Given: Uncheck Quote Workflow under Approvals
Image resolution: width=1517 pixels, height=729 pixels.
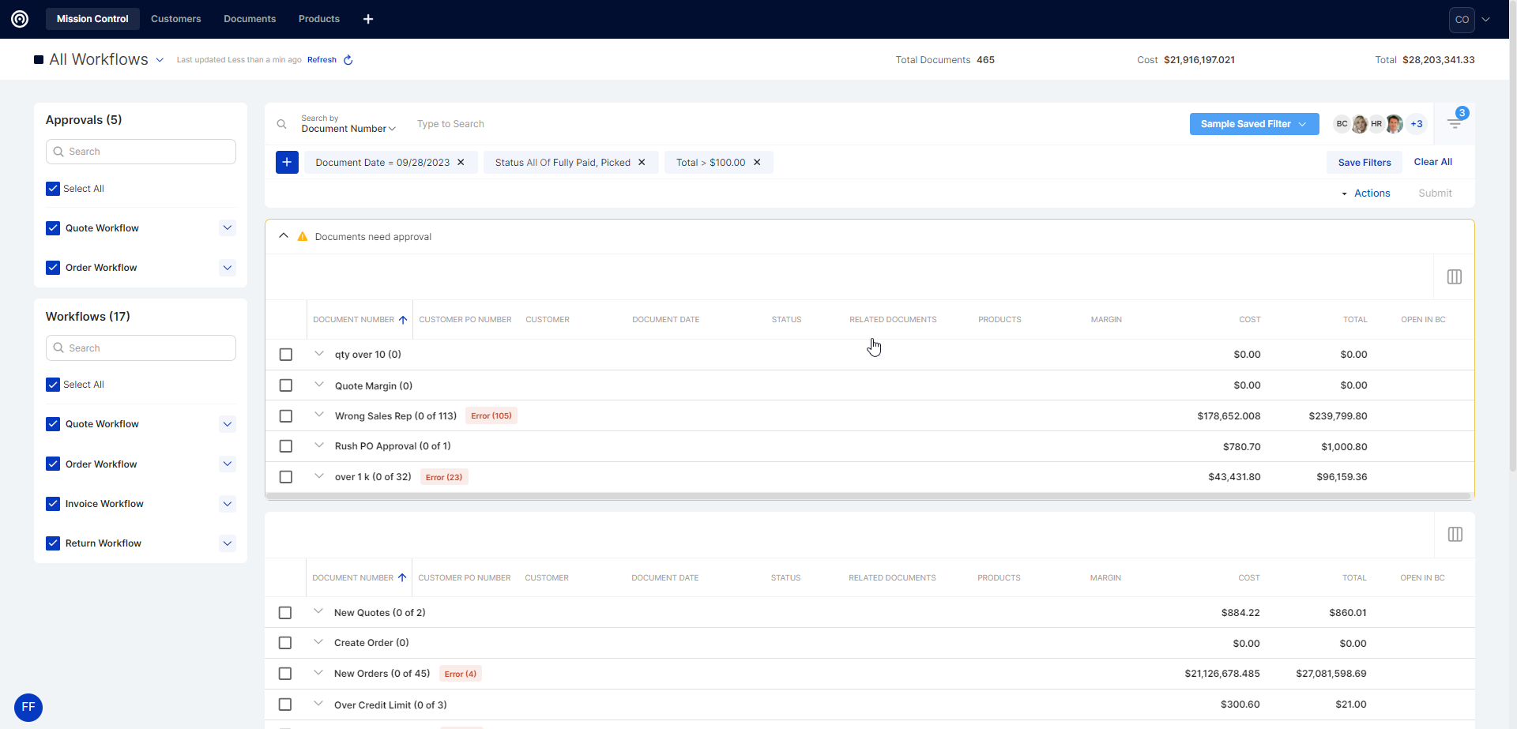Looking at the screenshot, I should click(x=53, y=228).
